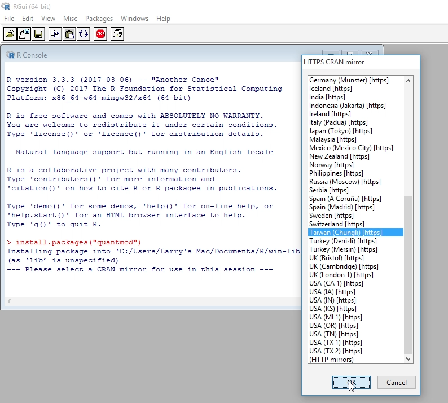Viewport: 448px width, 403px height.
Task: Select Iceland [https] mirror
Action: tap(355, 89)
